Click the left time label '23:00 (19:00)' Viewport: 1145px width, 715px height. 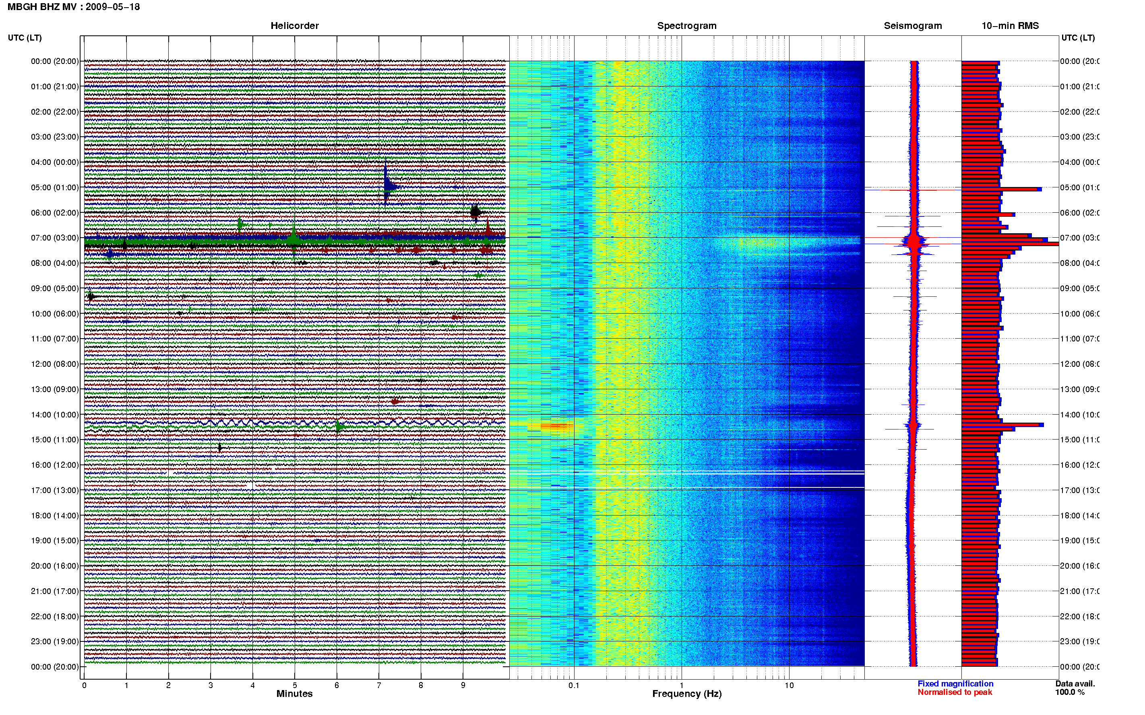55,642
